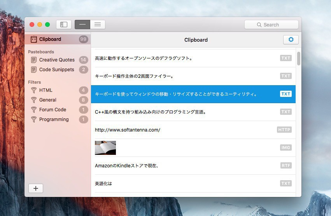Click the 1 badge next to Programming
Screen dimensions: 331x216
[83, 119]
